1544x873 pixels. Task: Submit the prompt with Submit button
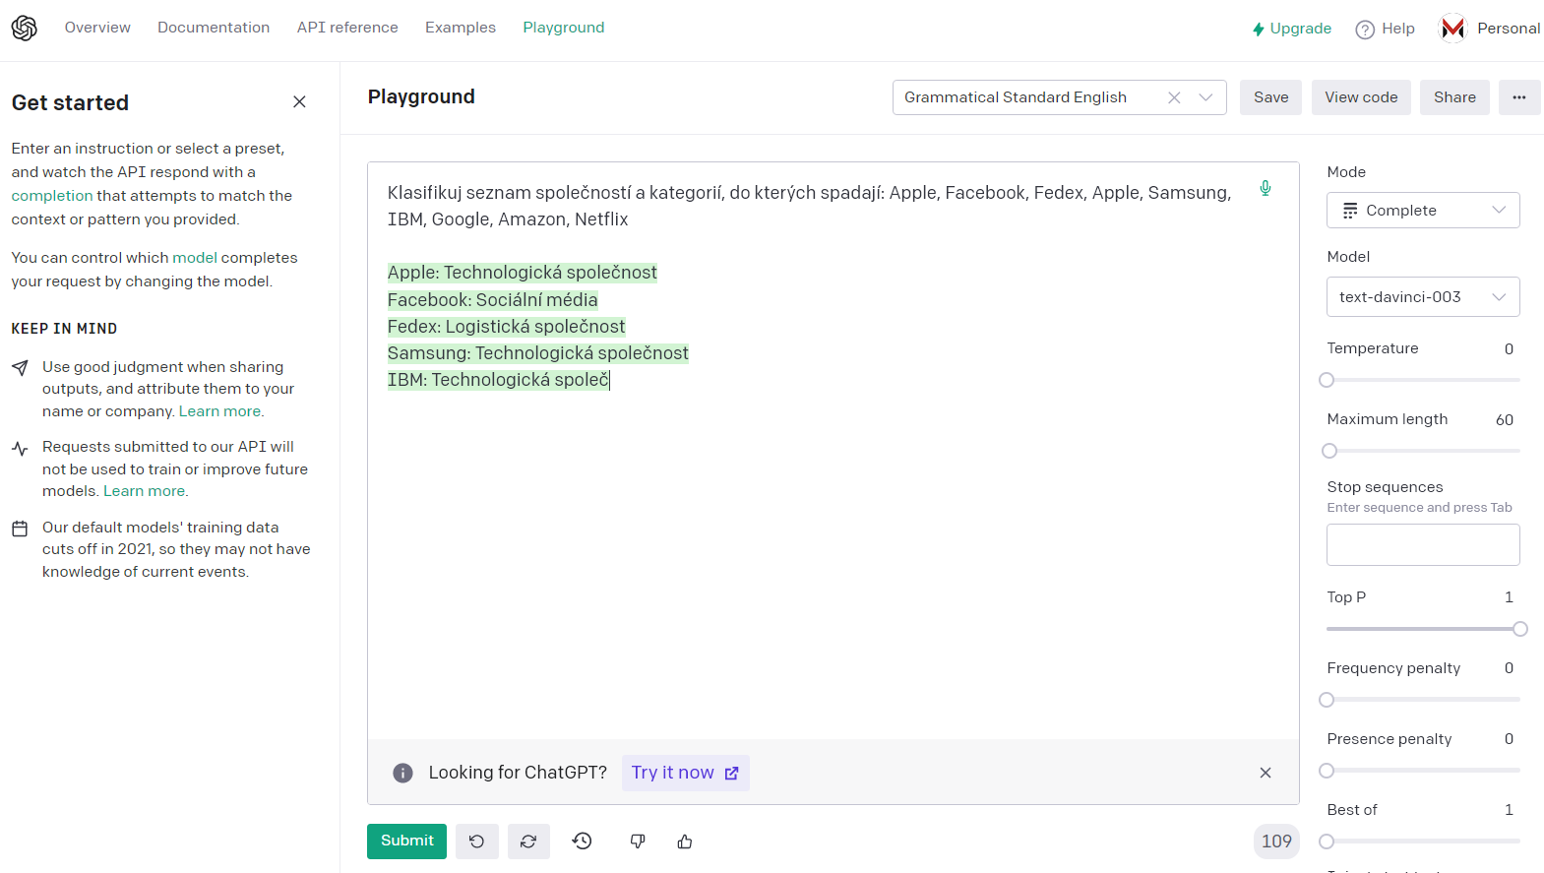coord(407,842)
